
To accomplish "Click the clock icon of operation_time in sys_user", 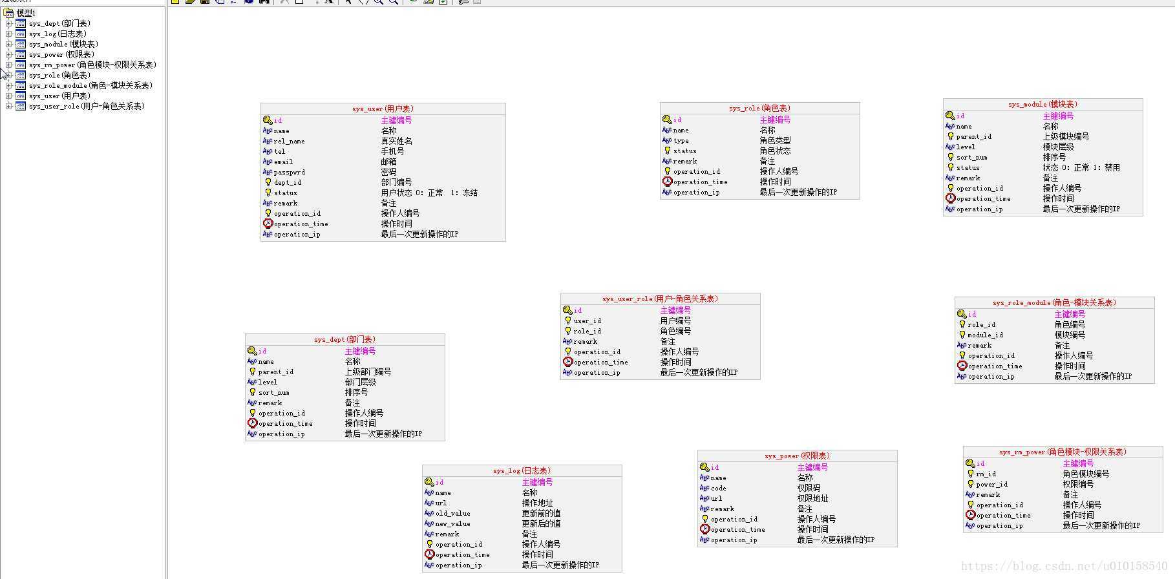I will point(268,224).
